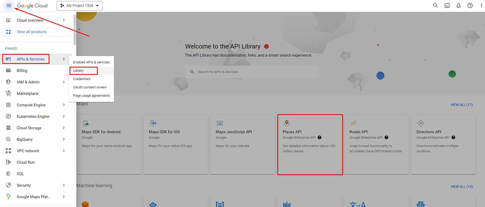Open the top-right search magnifier

point(435,5)
